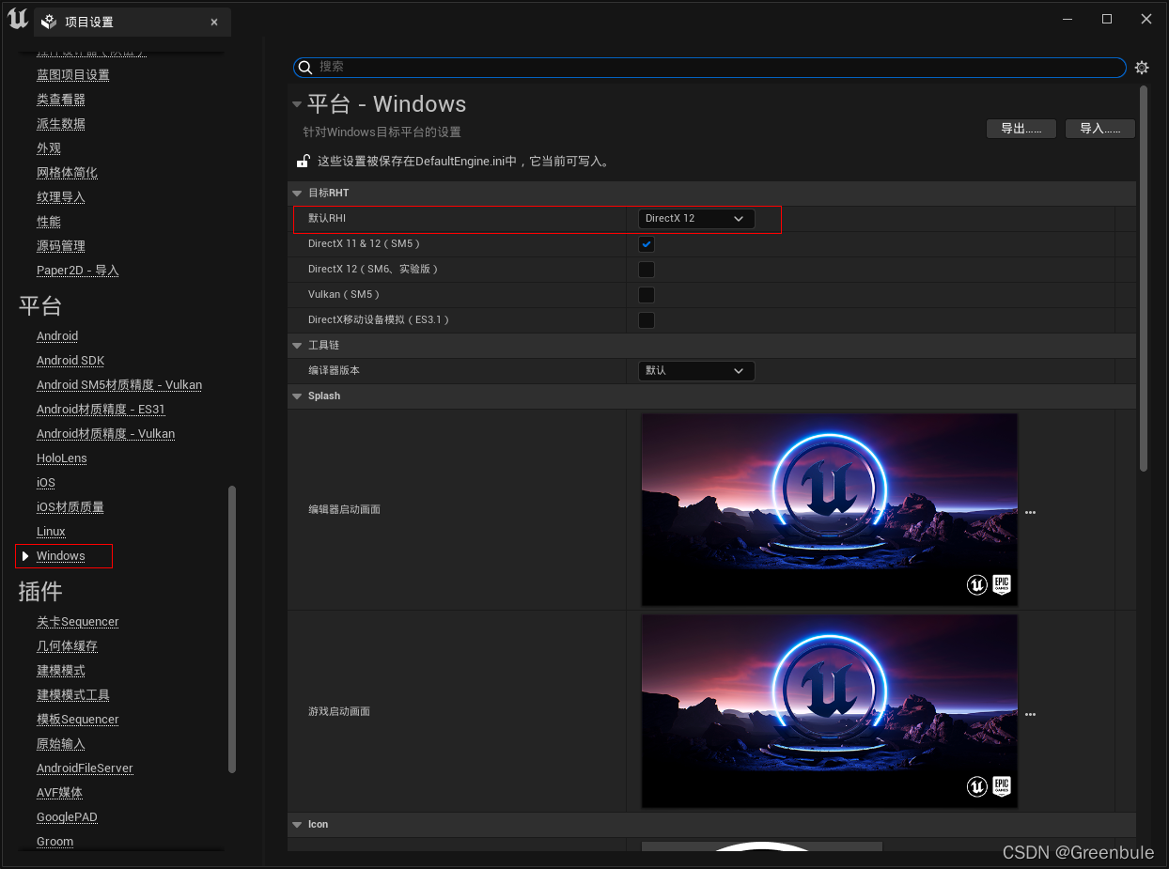Screen dimensions: 1169x869
Task: Select HoloLens platform
Action: tap(62, 458)
